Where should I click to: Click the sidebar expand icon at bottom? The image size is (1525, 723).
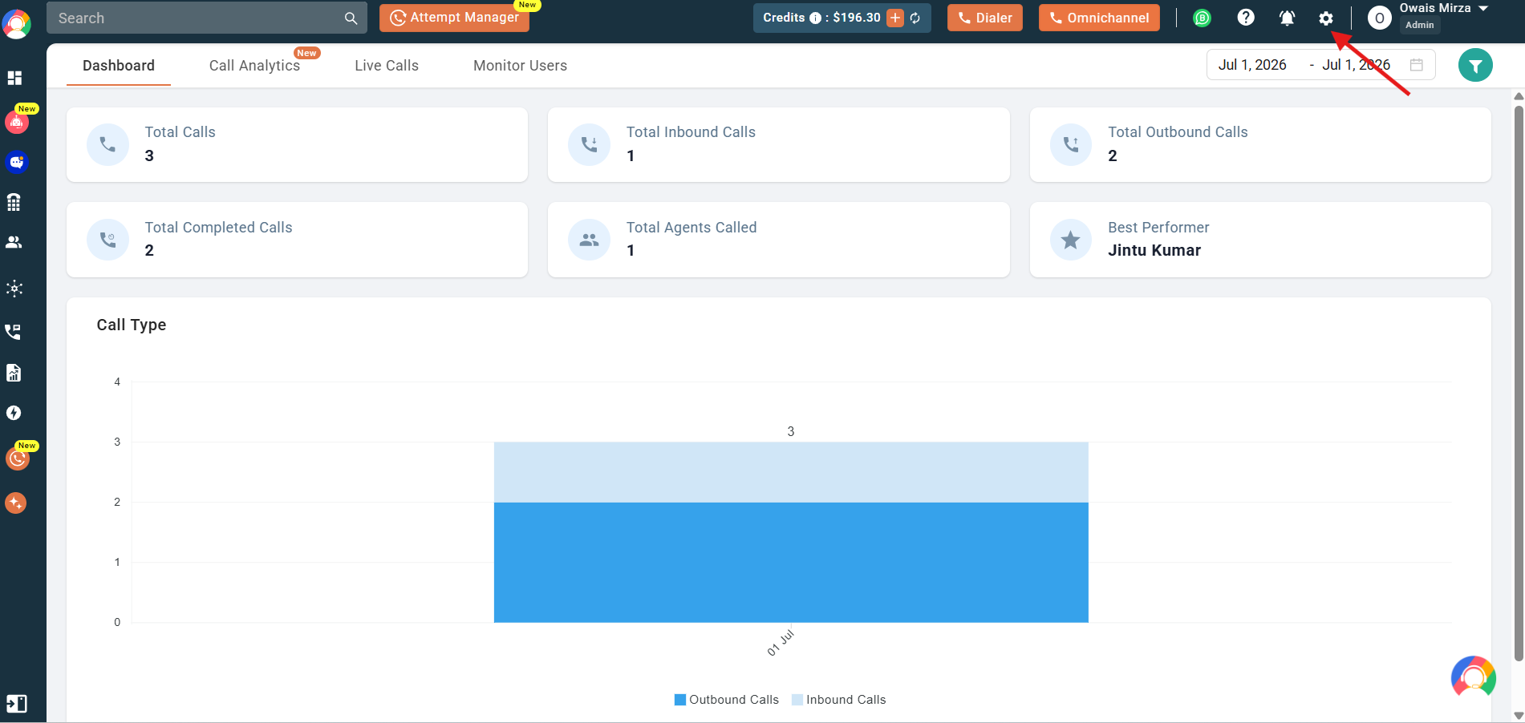point(16,704)
